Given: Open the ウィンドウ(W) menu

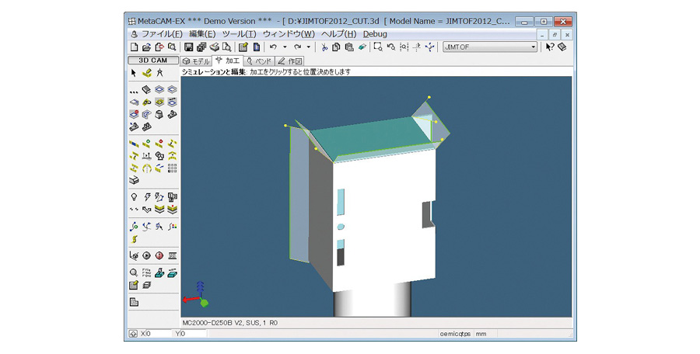Looking at the screenshot, I should tap(289, 34).
